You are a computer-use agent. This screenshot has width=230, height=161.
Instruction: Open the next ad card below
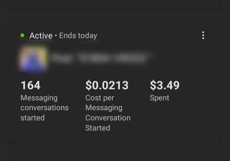[115, 157]
